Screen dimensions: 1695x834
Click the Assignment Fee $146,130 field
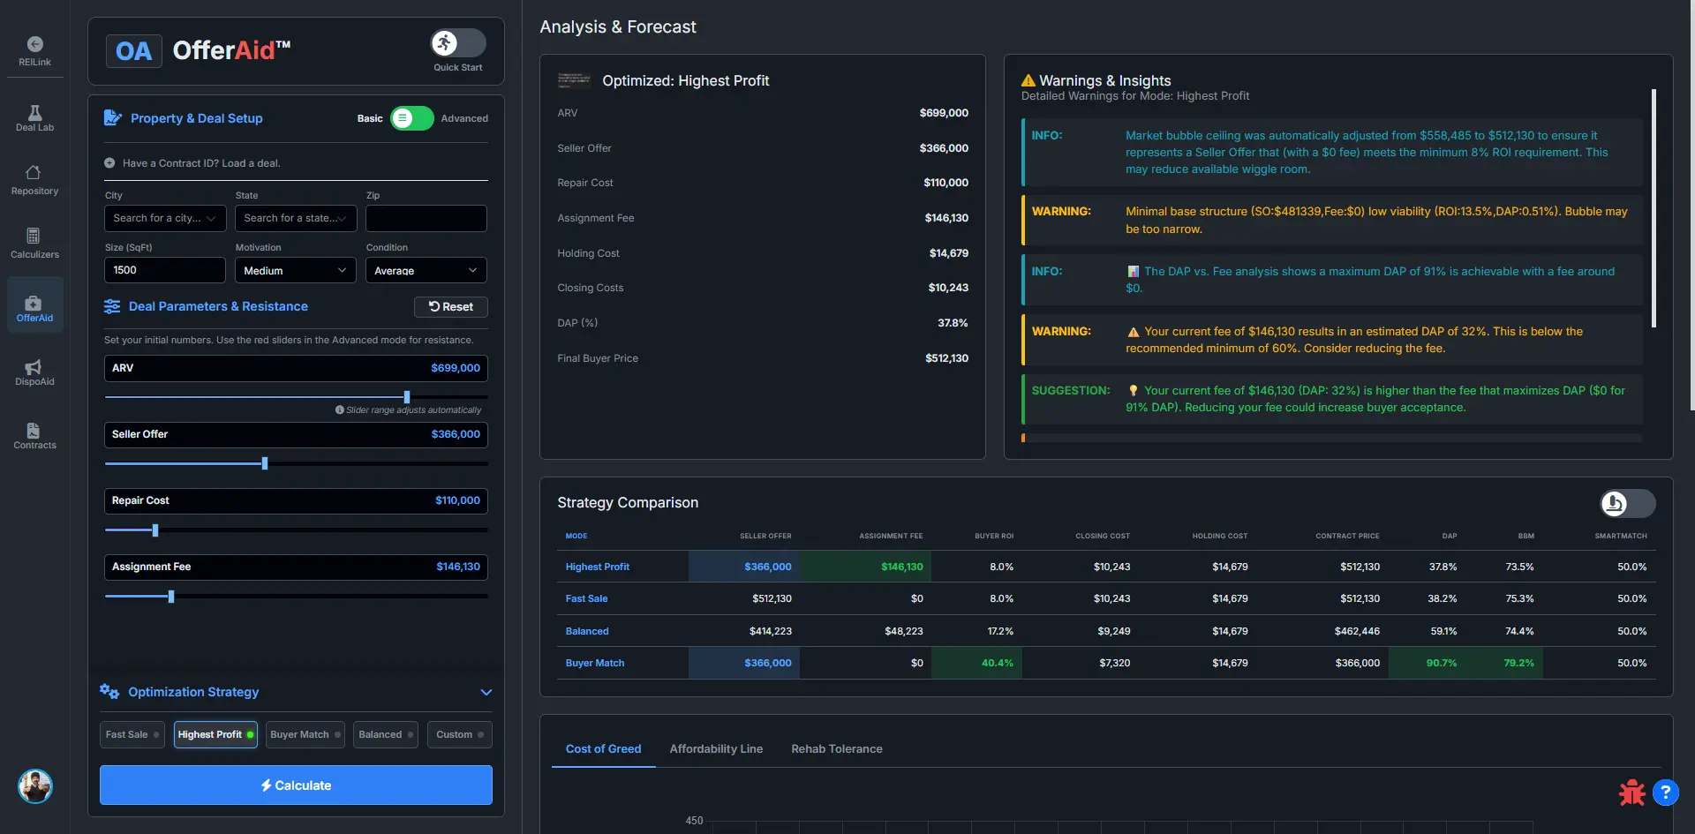296,567
